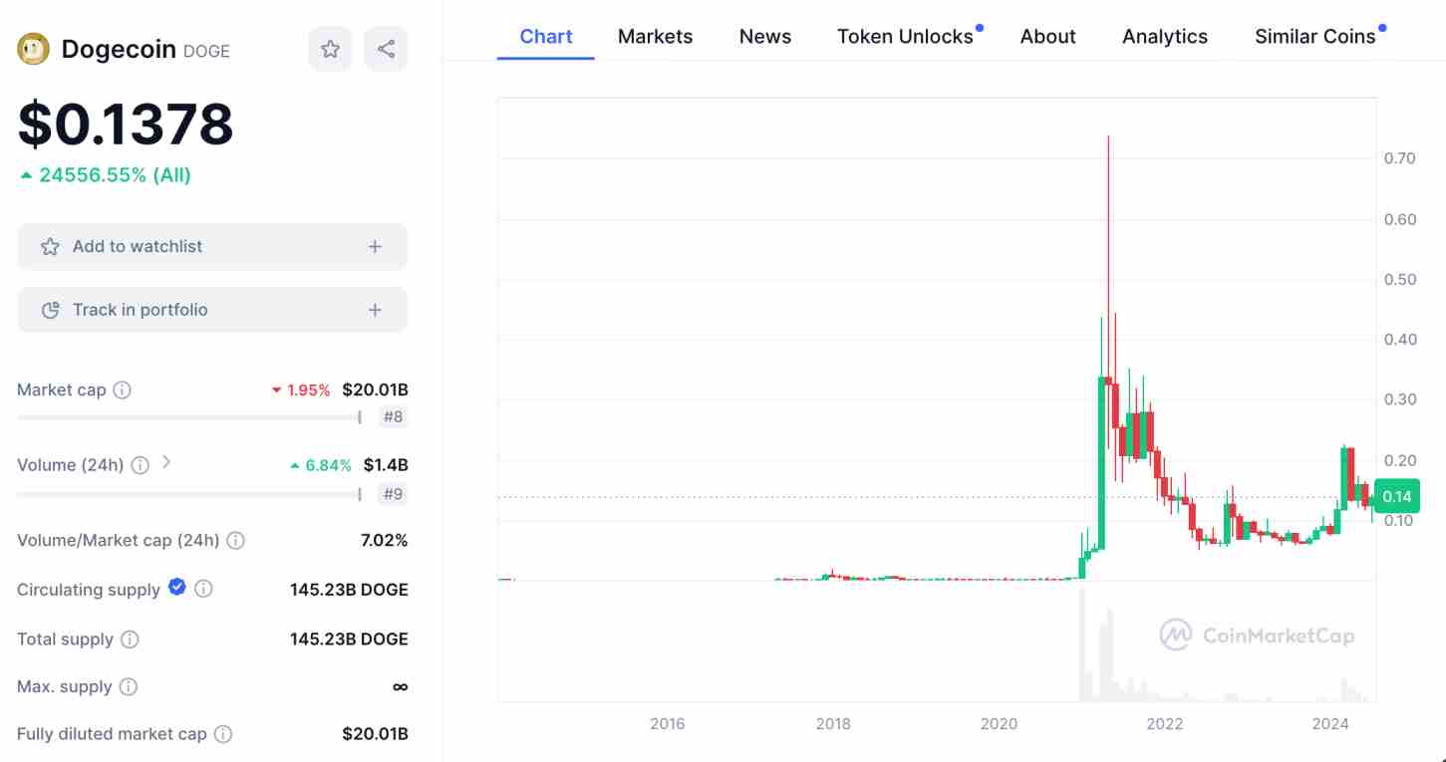
Task: Click the 0.50 y-axis label
Action: 1400,279
